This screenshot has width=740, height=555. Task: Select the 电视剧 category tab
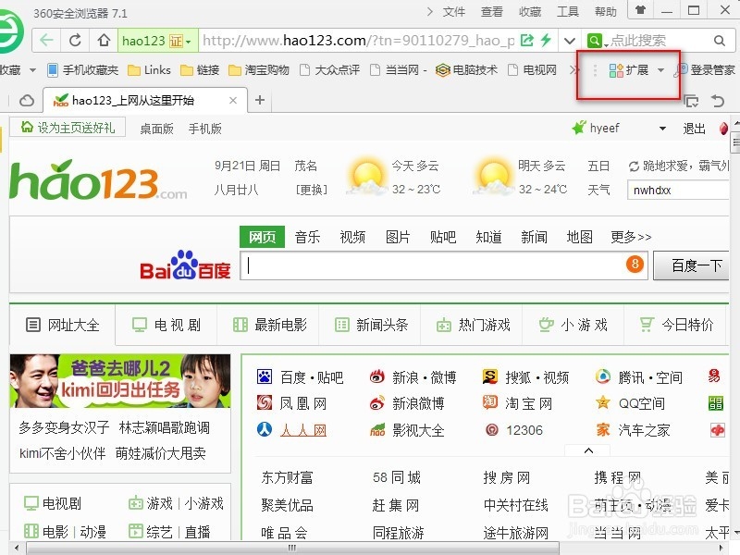[166, 325]
